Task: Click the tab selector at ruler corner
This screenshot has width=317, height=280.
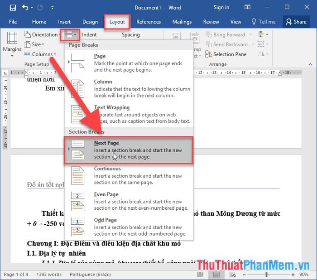Action: coord(5,73)
